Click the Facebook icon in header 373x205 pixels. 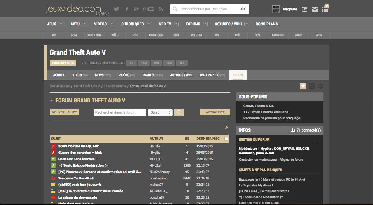coord(127,9)
